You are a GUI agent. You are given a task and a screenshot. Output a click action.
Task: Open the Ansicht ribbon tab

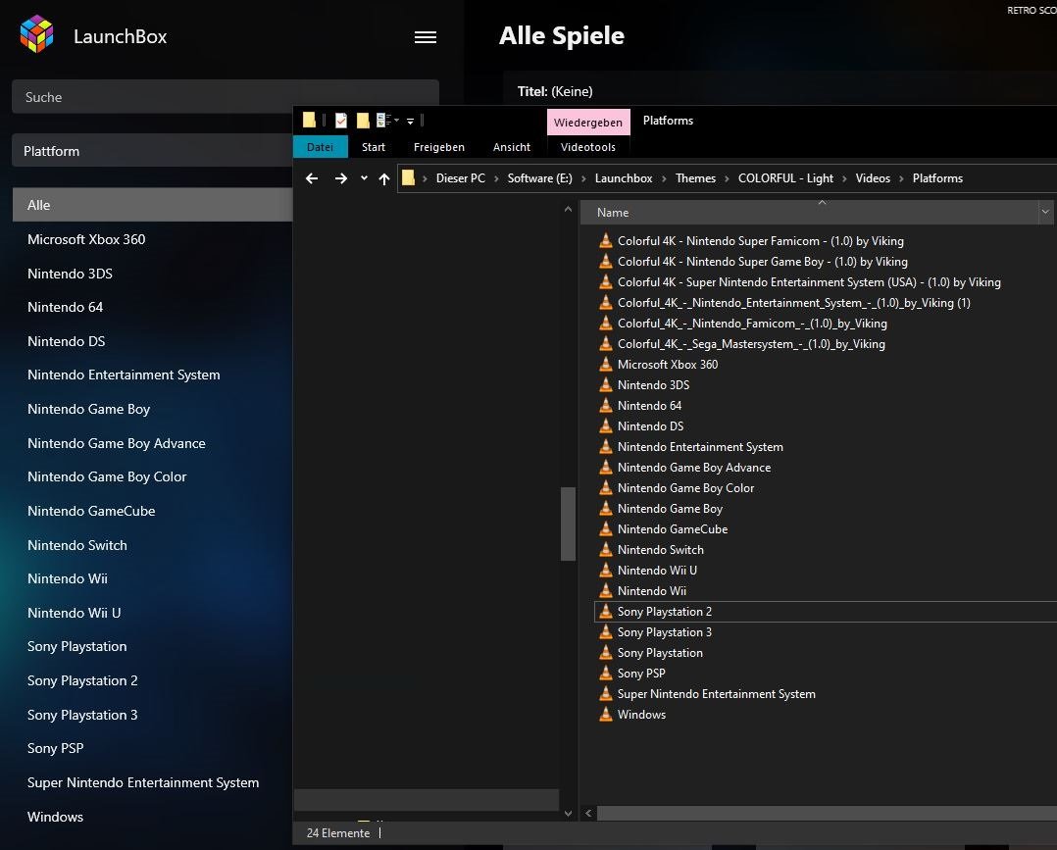point(512,147)
